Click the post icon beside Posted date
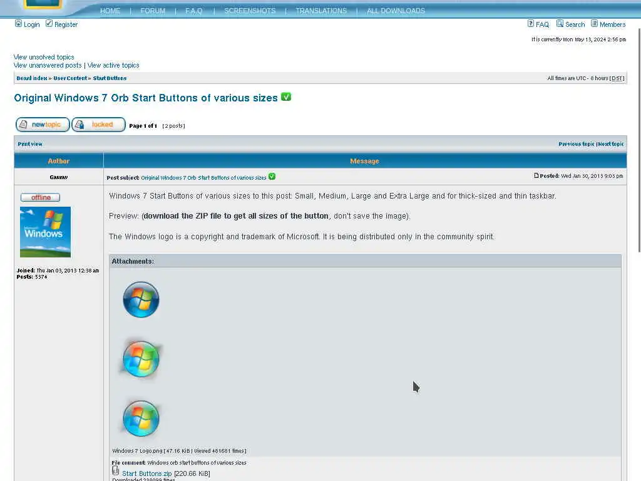This screenshot has height=481, width=641. 536,175
